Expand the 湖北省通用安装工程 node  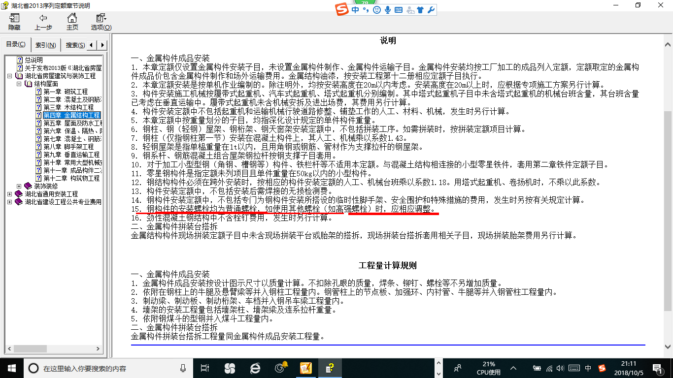pos(10,194)
